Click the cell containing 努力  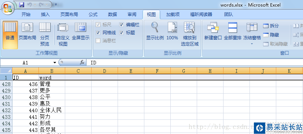pyautogui.click(x=52, y=117)
